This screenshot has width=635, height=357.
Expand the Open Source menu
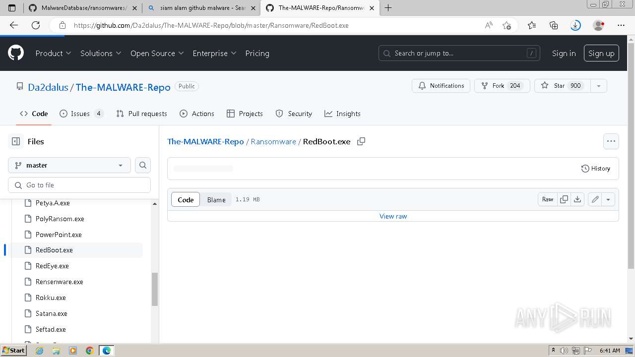[157, 53]
